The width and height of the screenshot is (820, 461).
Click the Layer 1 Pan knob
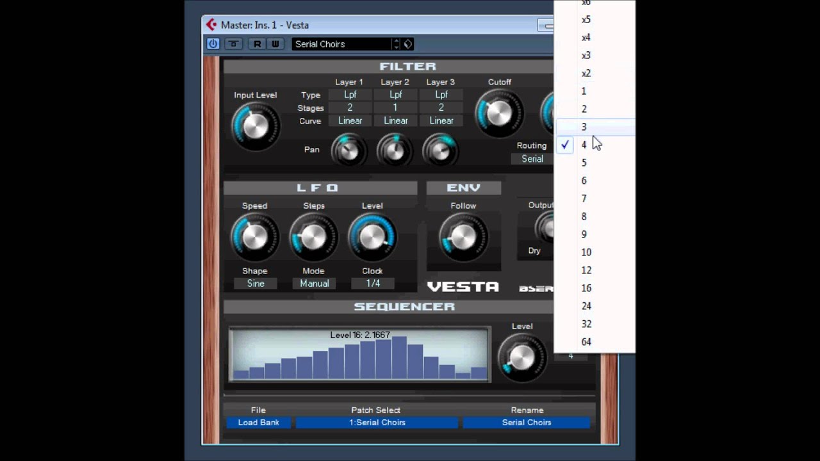348,150
